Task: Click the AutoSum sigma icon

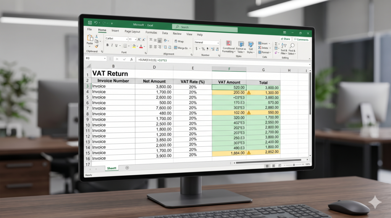Action: coord(276,44)
